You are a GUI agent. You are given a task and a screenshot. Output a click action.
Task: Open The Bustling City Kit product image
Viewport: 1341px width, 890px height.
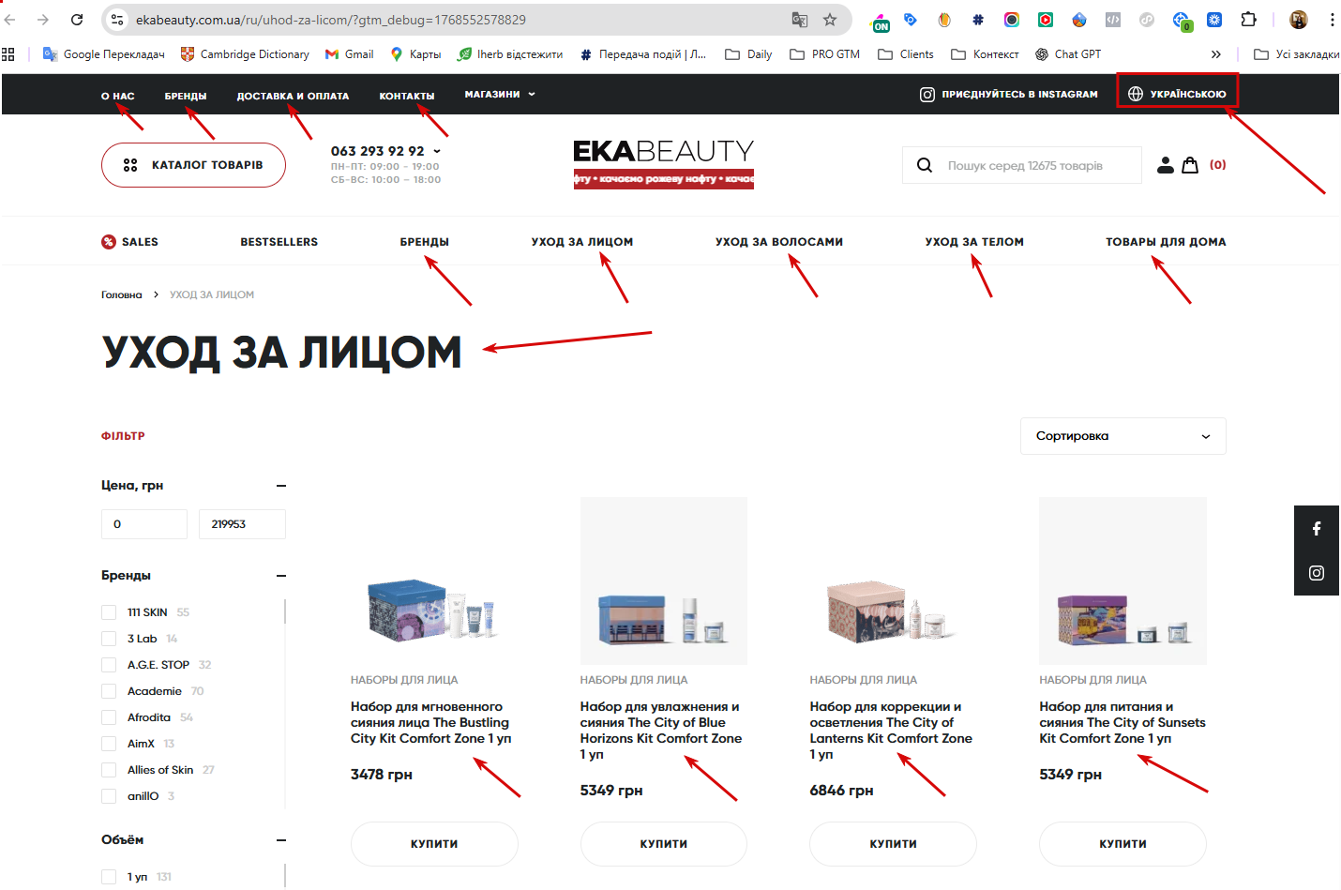(434, 581)
